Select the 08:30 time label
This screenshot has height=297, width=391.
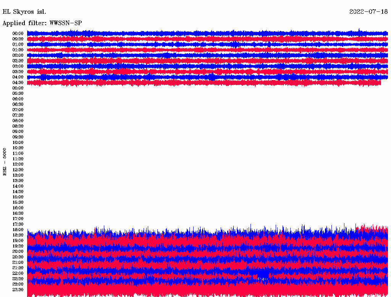click(18, 126)
